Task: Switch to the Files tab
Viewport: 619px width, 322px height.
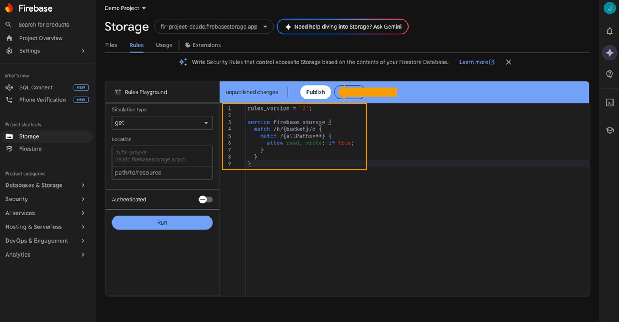Action: click(x=111, y=45)
